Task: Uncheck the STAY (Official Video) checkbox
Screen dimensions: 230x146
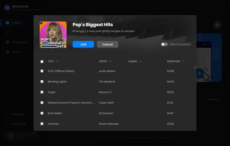Action: click(x=42, y=71)
